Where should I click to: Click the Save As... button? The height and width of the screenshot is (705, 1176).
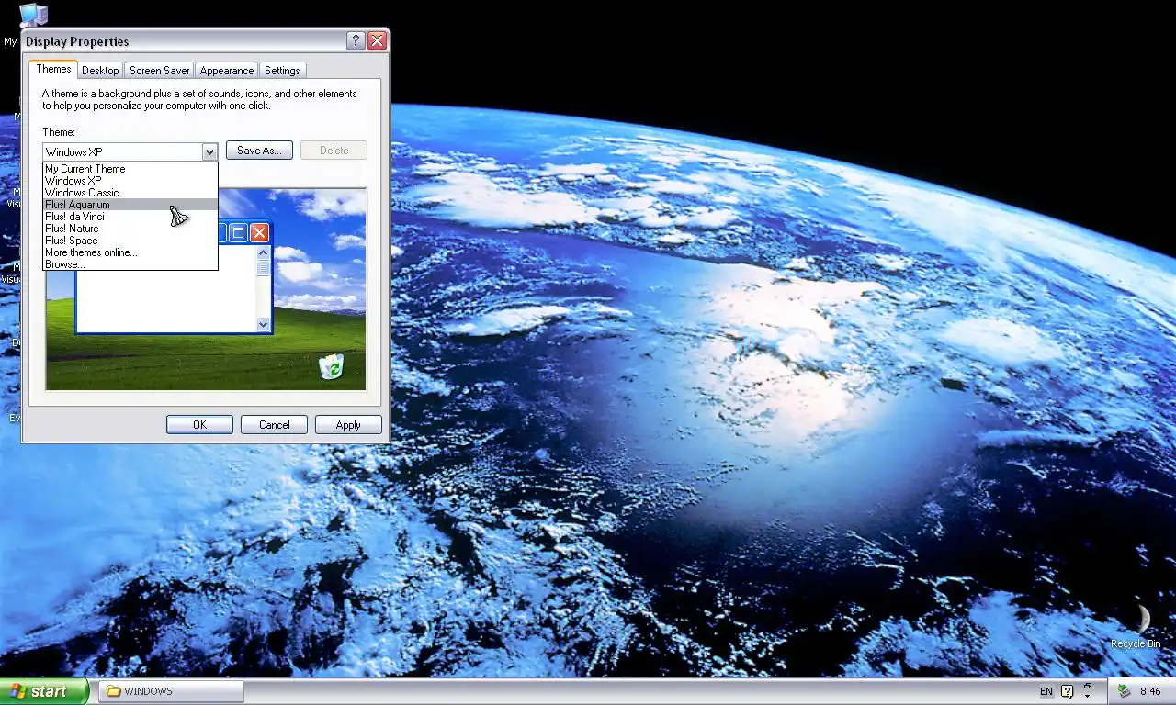click(x=259, y=151)
